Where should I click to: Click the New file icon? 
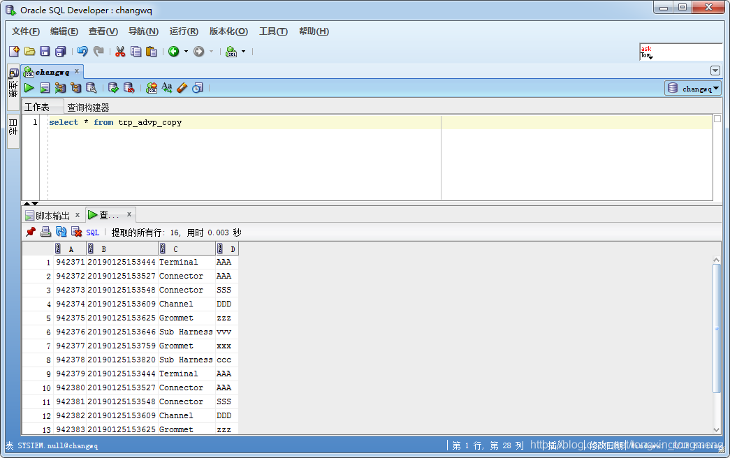click(15, 51)
